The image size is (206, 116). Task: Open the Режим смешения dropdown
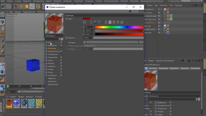[x=113, y=46]
